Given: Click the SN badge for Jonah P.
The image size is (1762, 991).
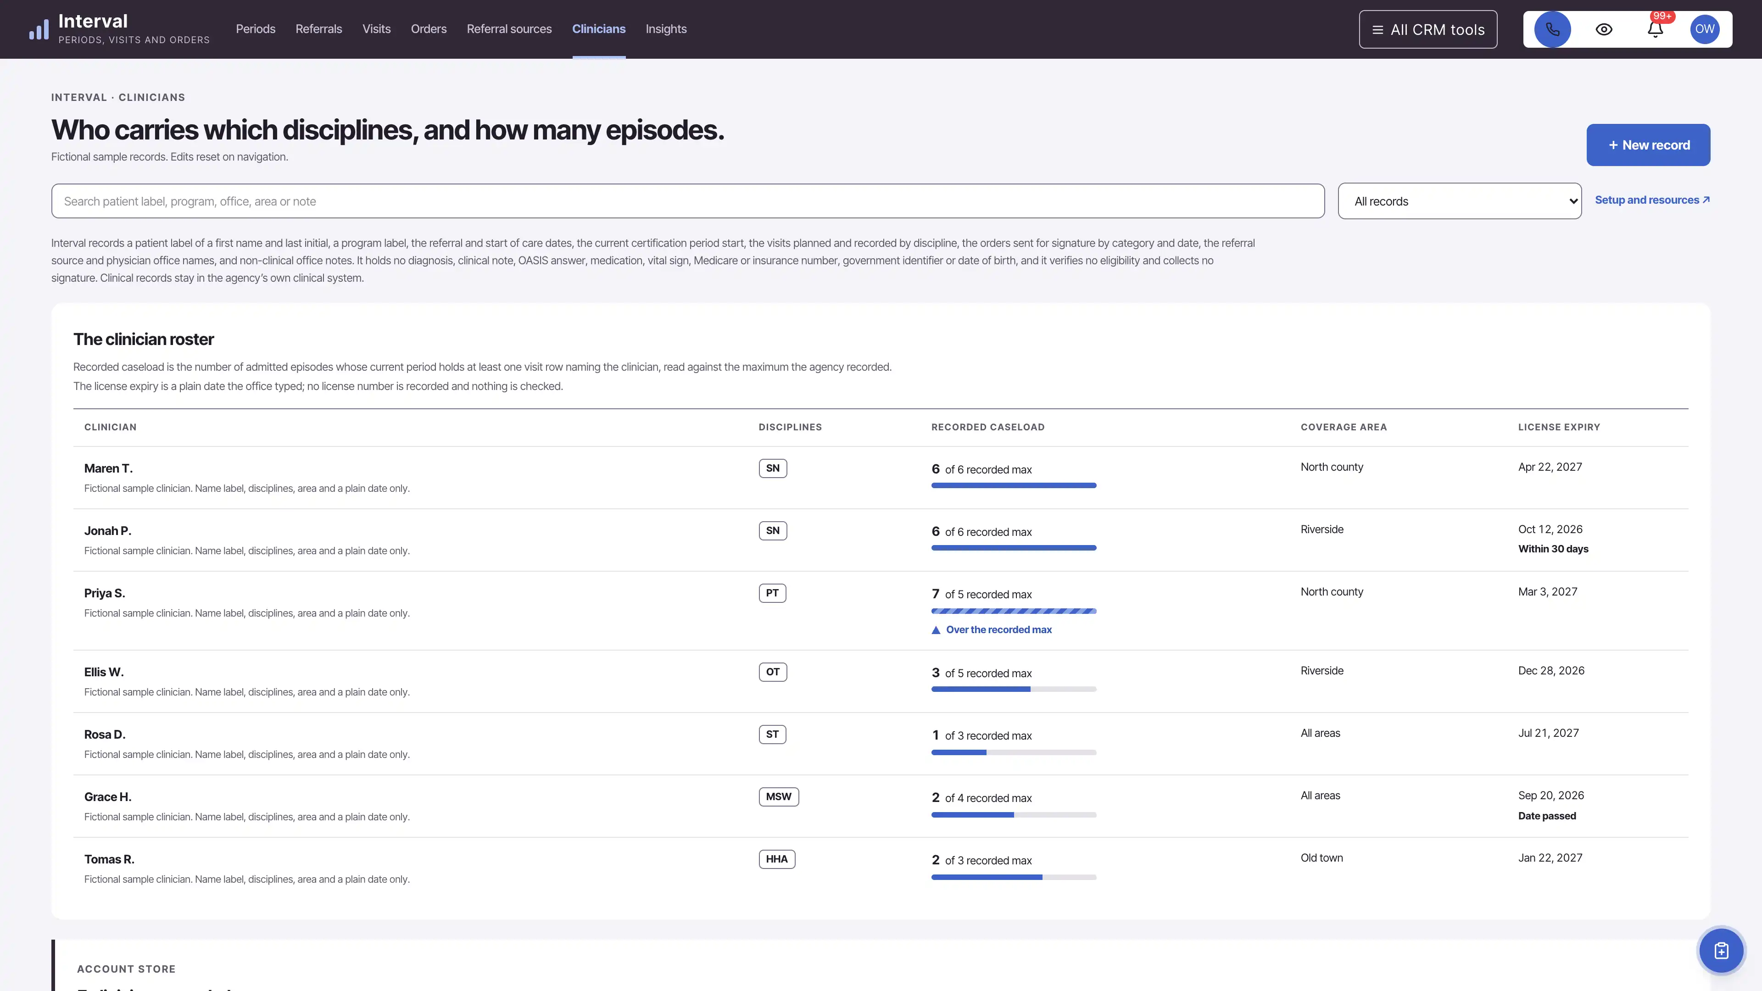Looking at the screenshot, I should pos(773,531).
